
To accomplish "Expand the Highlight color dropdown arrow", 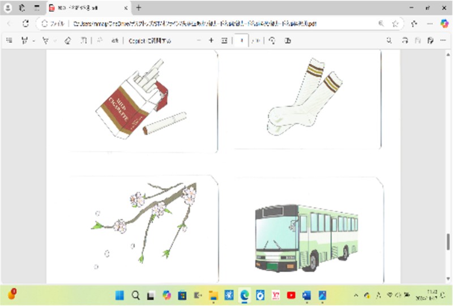I will (x=33, y=41).
